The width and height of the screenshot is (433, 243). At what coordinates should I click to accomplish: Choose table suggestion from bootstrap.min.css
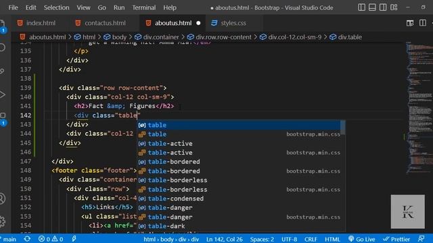click(x=239, y=134)
